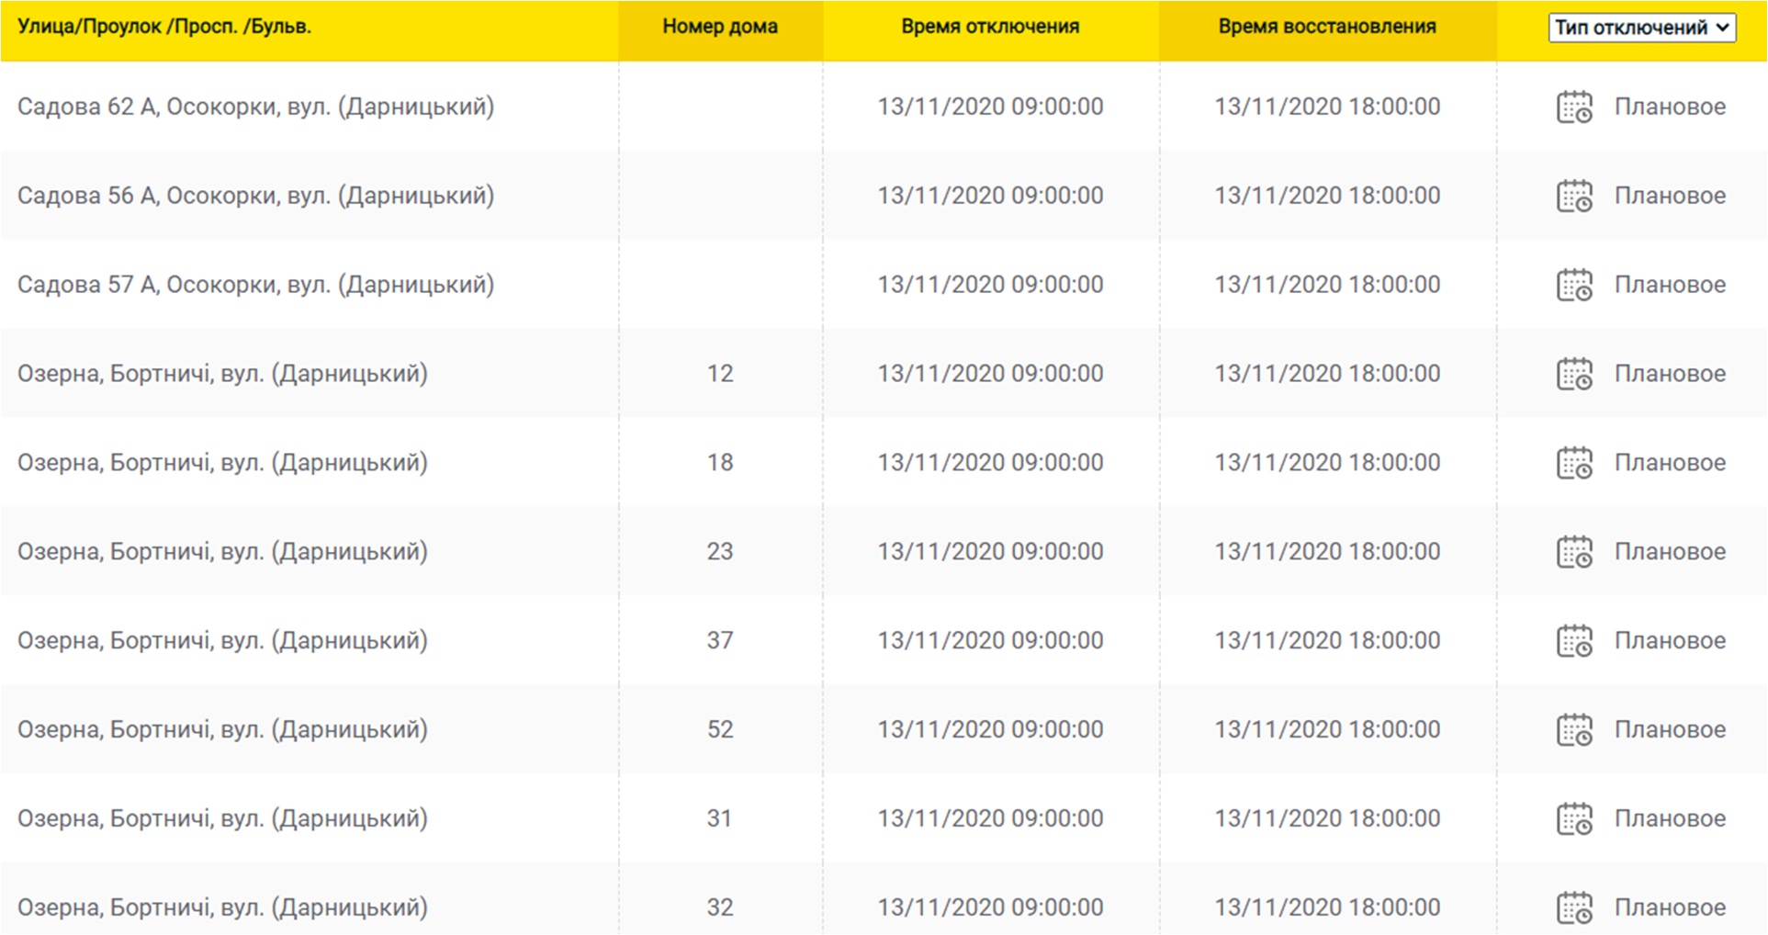Click calendar icon for Озерна house 12
1768x935 pixels.
coord(1574,374)
